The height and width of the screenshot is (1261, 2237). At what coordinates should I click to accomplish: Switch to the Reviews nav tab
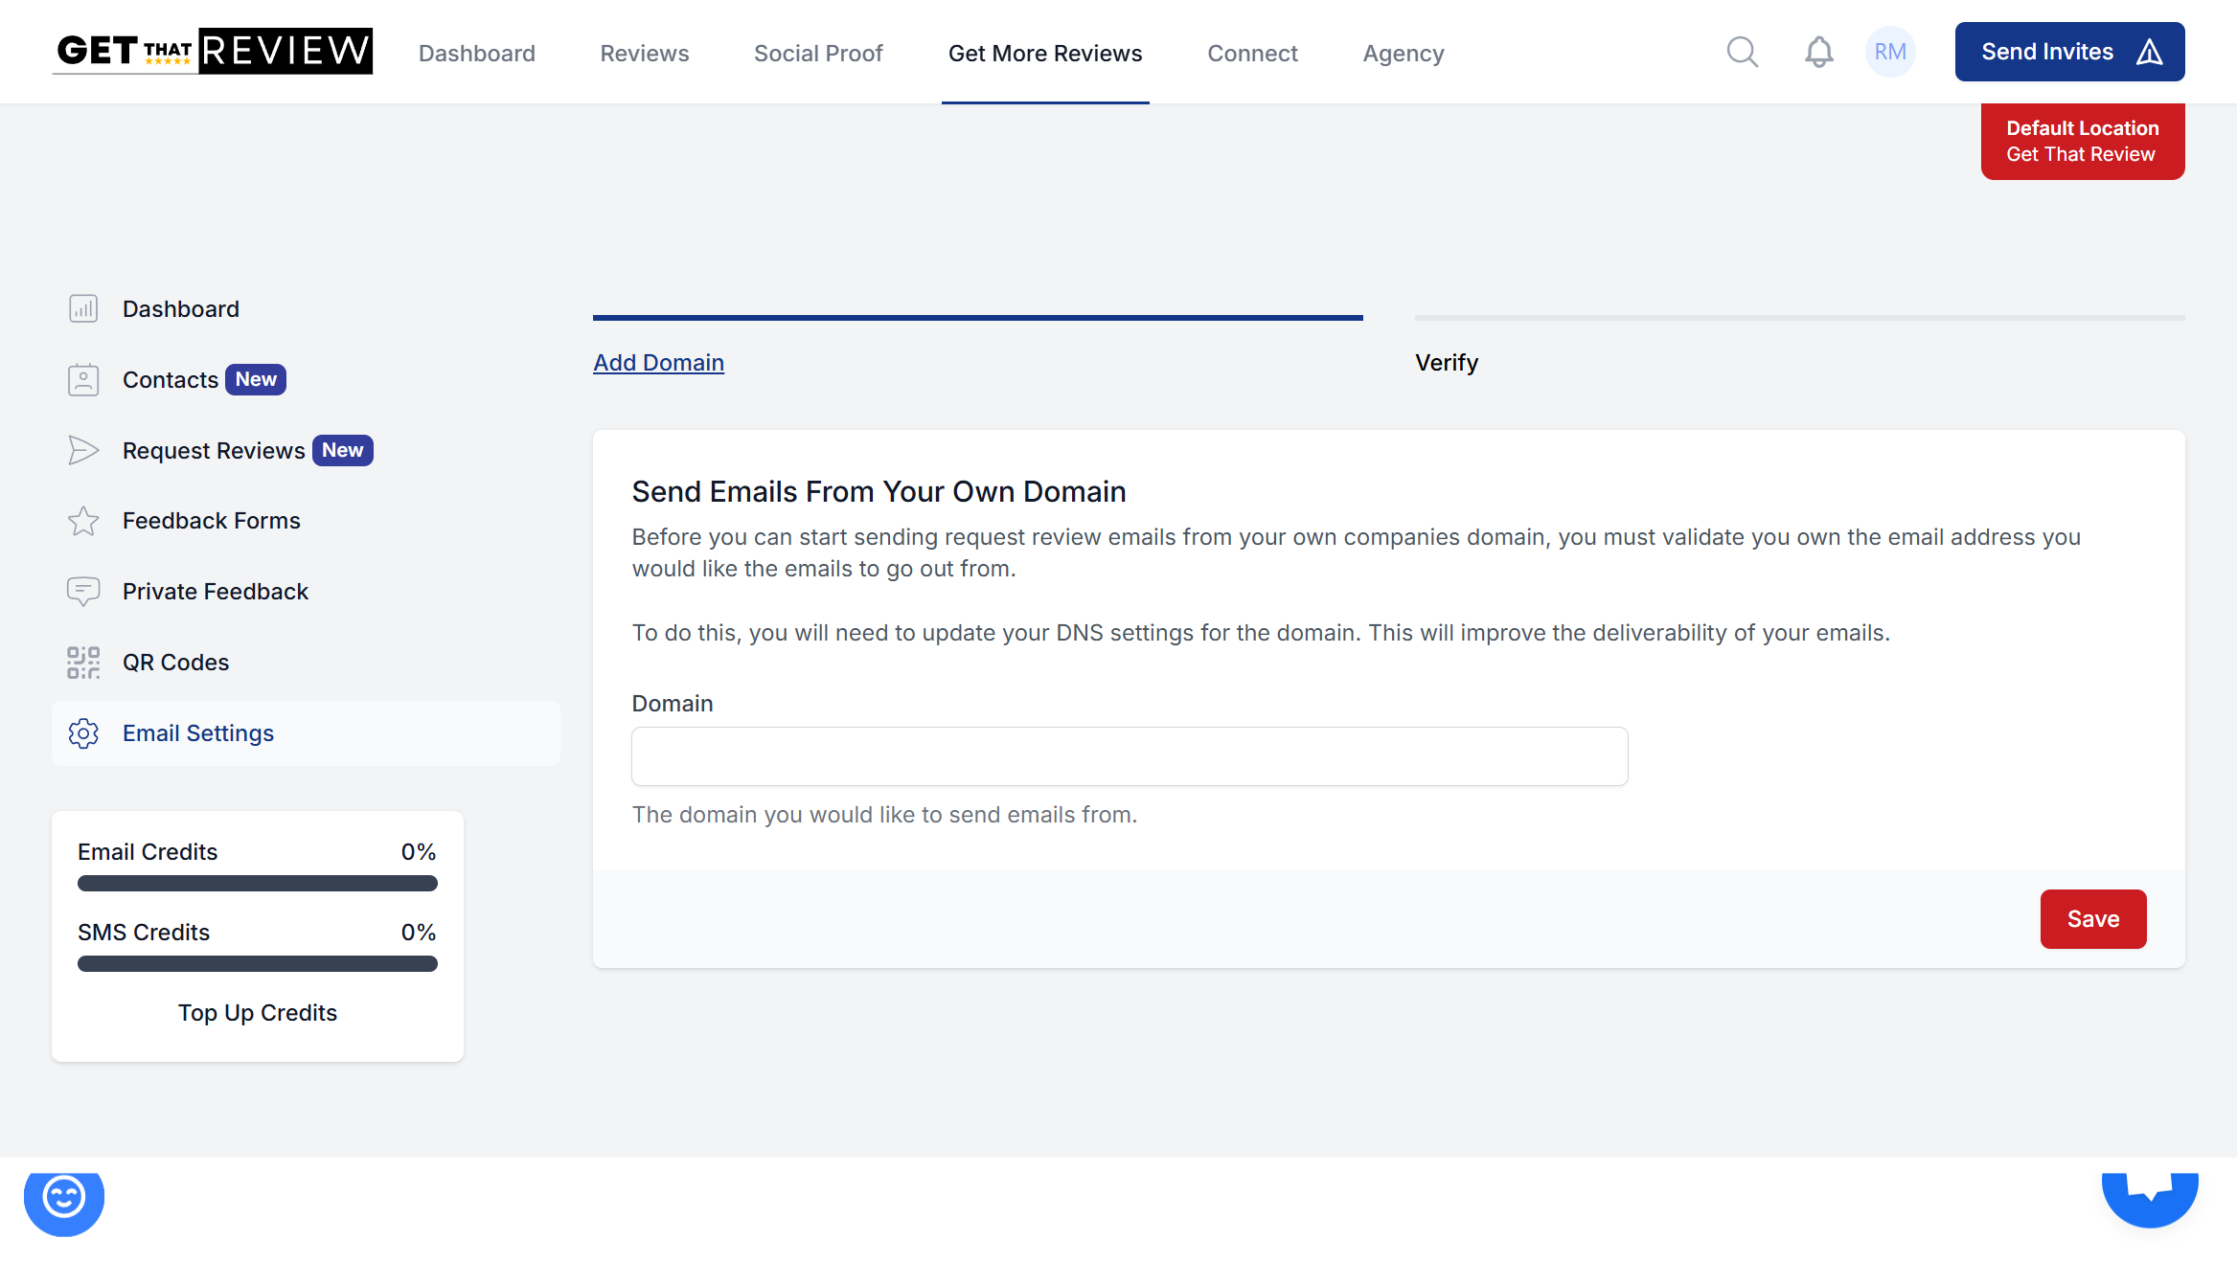tap(644, 54)
